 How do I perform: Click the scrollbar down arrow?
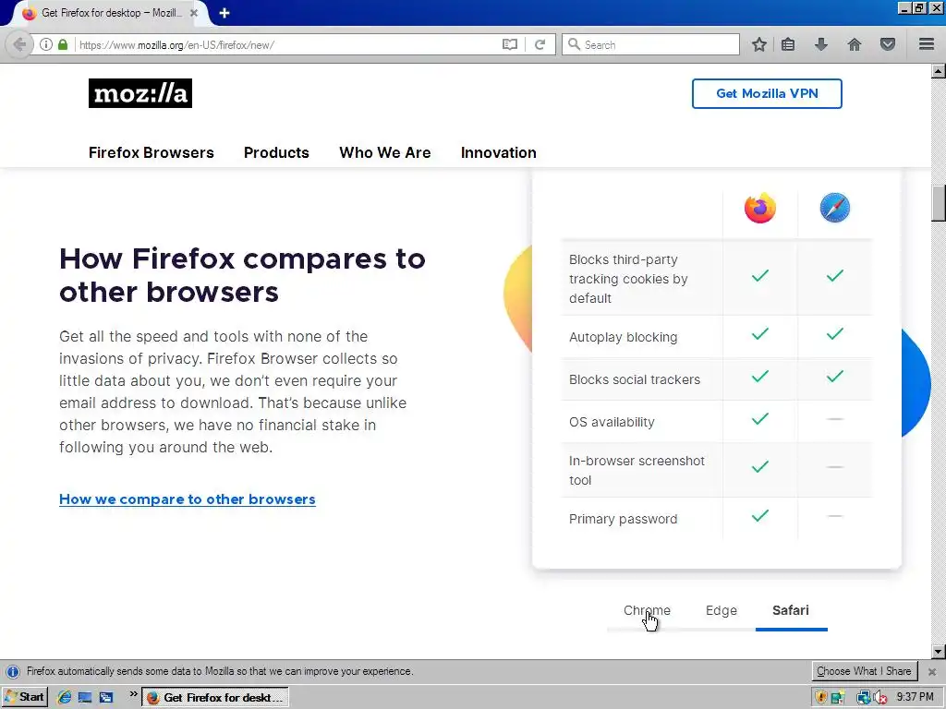tap(939, 652)
